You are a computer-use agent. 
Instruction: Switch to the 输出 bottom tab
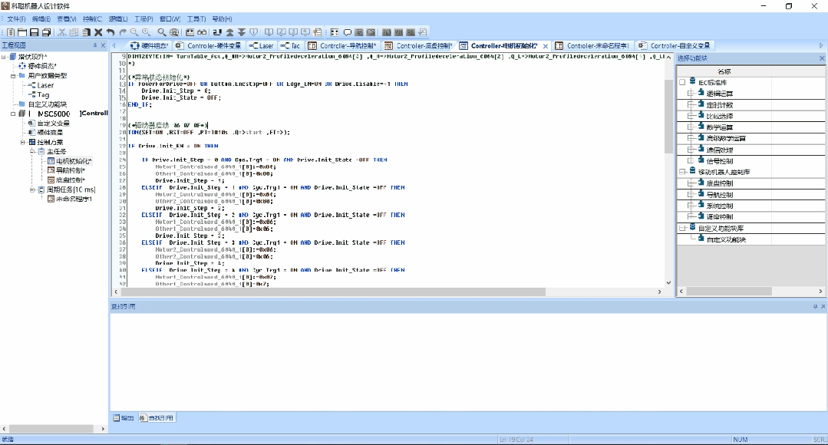click(124, 418)
